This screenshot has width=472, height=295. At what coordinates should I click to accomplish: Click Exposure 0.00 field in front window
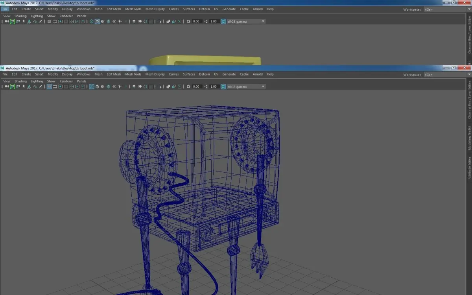click(x=197, y=87)
